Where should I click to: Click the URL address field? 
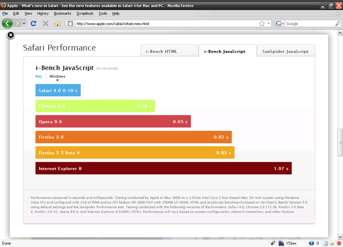(x=166, y=24)
